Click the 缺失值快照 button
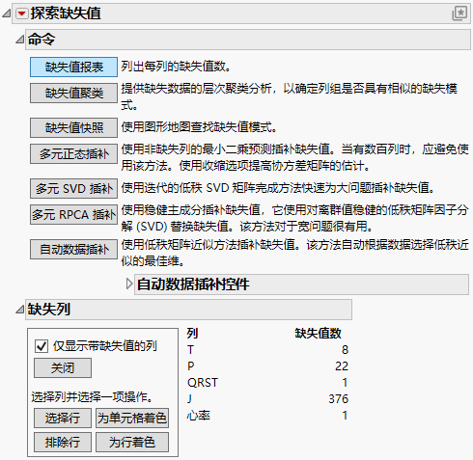Screen dimensions: 473x460 tap(73, 127)
